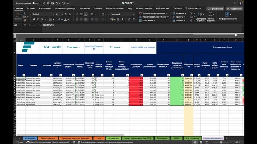The image size is (257, 144).
Task: Switch to the Учет остатков sheet tab
Action: pos(192,138)
